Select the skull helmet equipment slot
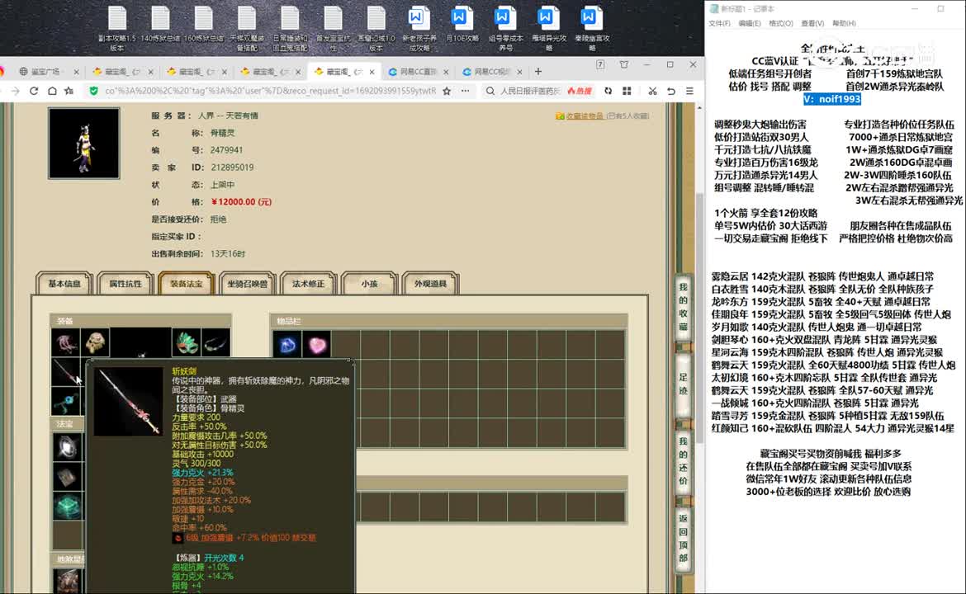966x594 pixels. coord(96,343)
